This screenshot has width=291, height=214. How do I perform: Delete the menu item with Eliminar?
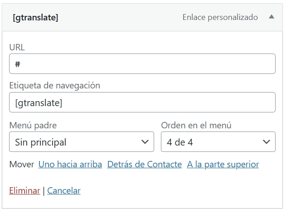click(x=24, y=191)
